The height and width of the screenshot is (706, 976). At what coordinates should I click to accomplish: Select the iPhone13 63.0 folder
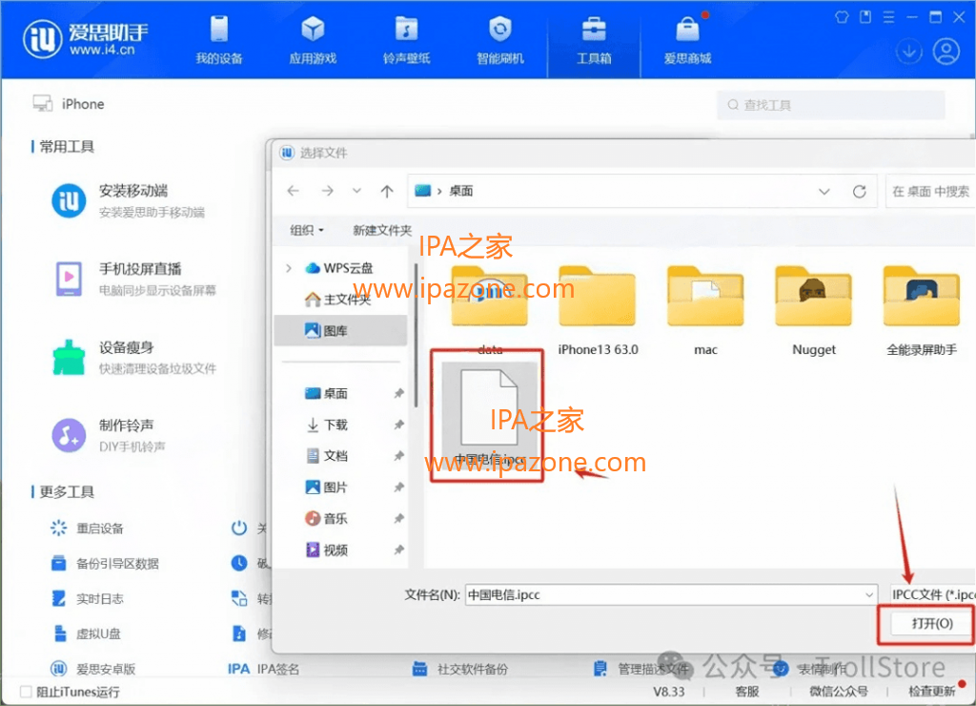tap(598, 310)
